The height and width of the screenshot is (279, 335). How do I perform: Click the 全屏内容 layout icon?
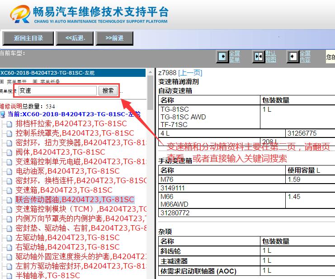click(x=293, y=57)
